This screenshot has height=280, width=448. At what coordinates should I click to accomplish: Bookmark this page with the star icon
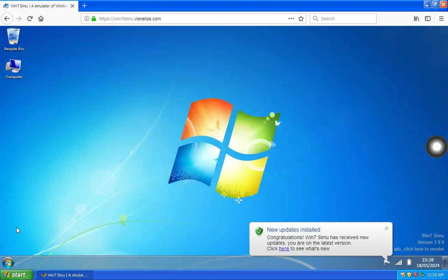301,19
